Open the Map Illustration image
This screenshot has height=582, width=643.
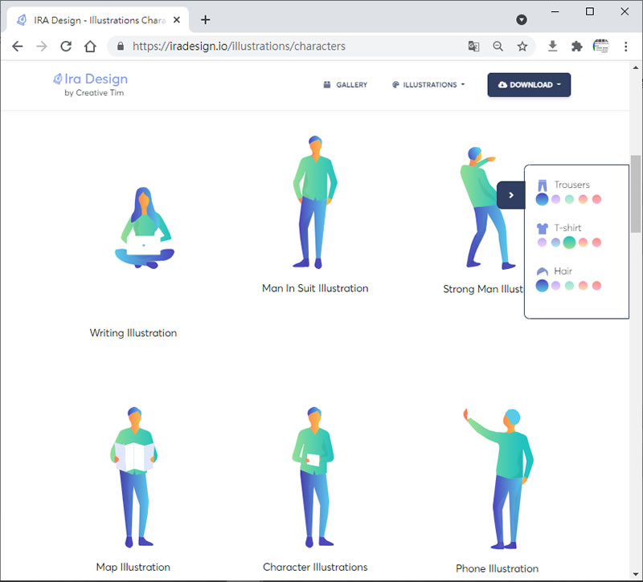point(133,477)
